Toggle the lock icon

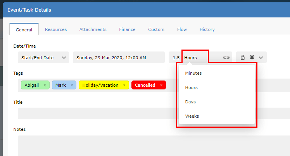pyautogui.click(x=243, y=57)
